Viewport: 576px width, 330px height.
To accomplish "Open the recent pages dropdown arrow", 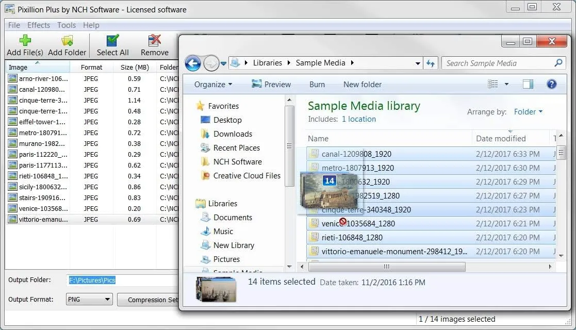I will pos(223,63).
